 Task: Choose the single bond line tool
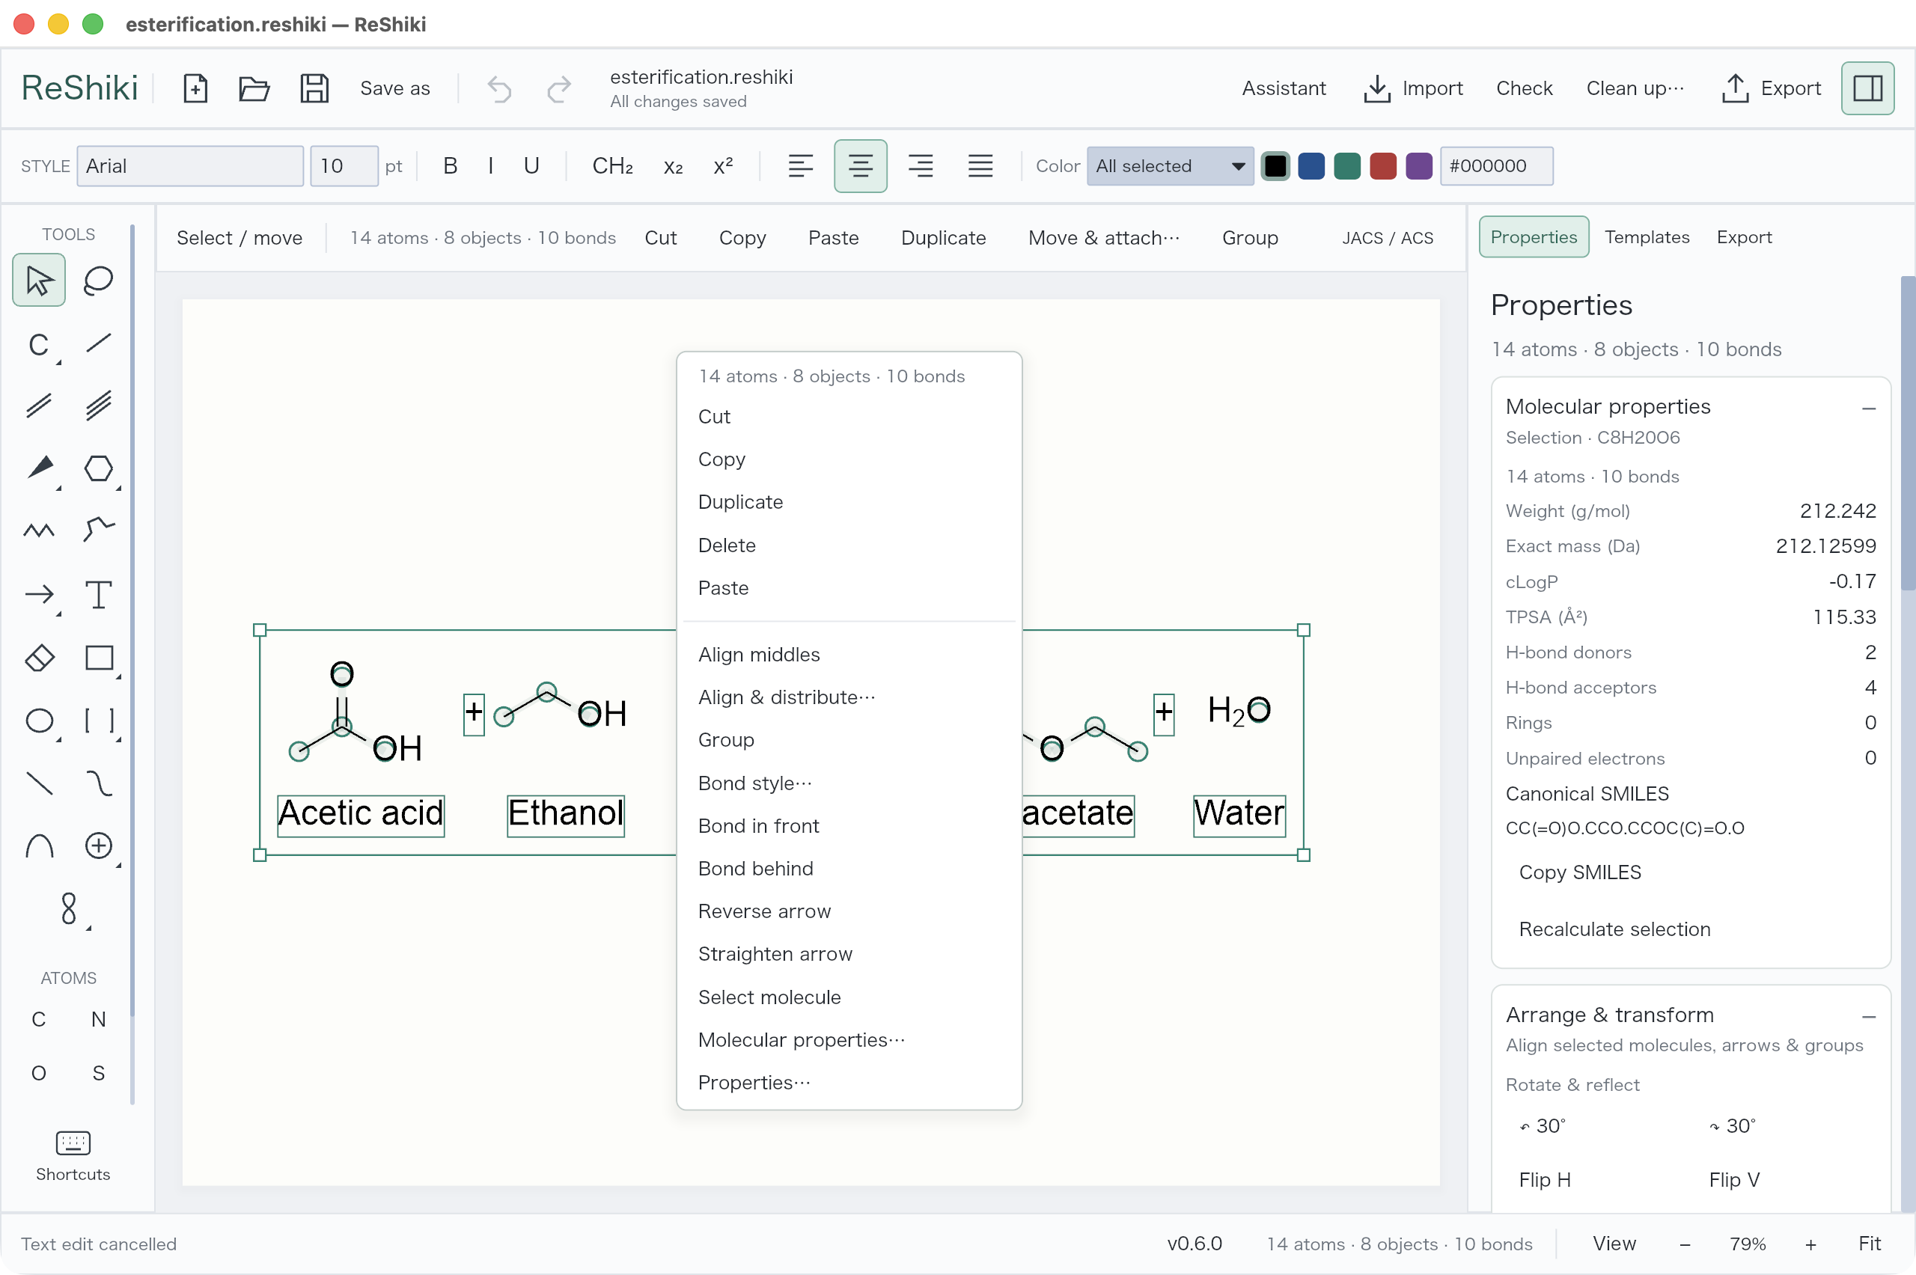(98, 343)
